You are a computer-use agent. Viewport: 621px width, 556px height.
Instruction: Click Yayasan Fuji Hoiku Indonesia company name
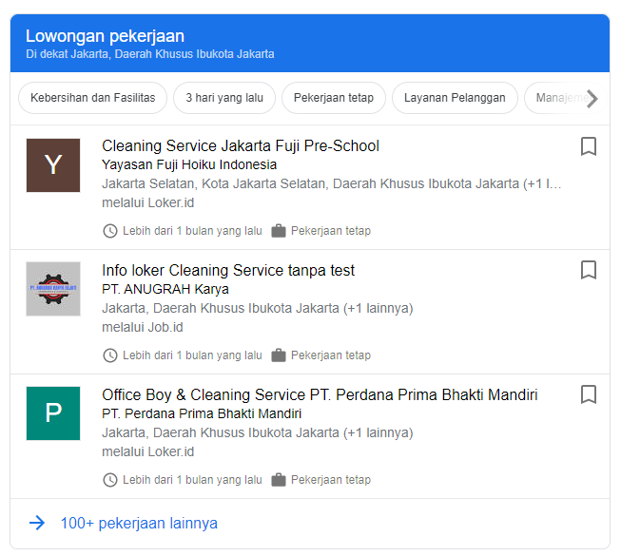[189, 164]
